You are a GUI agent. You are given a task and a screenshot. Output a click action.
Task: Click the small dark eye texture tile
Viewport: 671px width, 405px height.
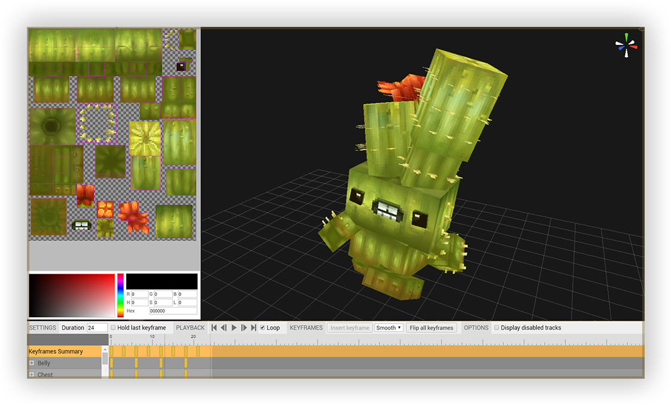point(181,67)
